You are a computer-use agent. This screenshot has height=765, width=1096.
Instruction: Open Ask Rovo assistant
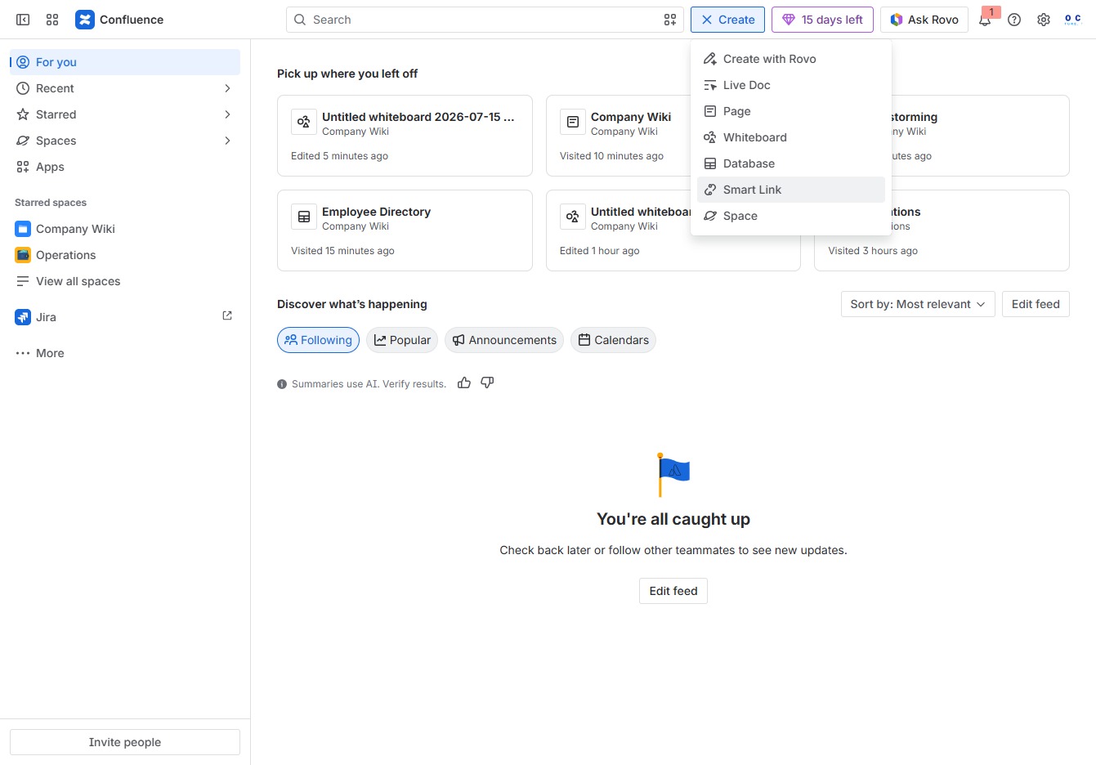tap(924, 20)
